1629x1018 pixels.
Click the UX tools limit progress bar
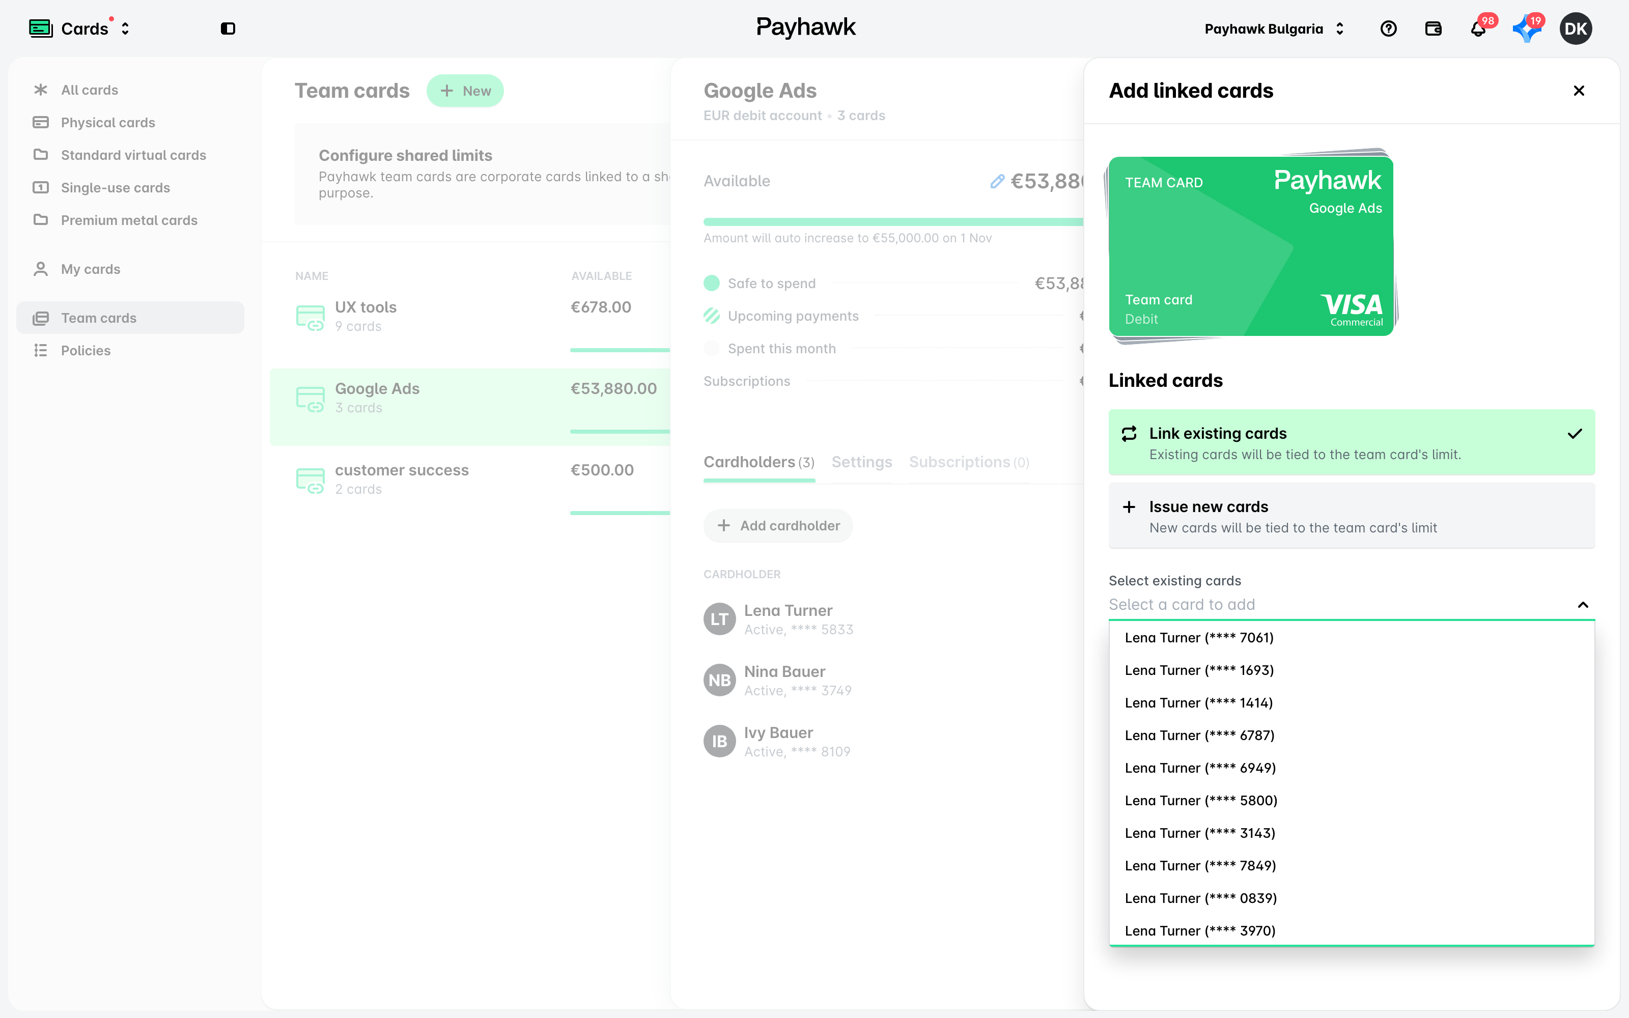620,350
